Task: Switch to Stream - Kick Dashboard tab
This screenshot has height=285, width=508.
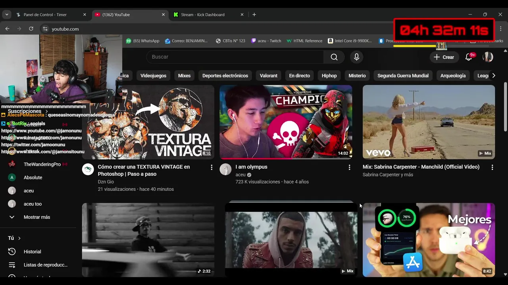Action: [208, 15]
